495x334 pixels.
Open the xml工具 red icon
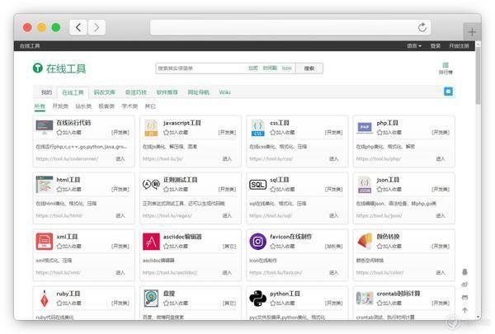45,241
